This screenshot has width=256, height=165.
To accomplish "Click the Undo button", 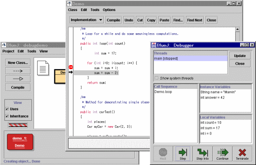I will [129, 20].
